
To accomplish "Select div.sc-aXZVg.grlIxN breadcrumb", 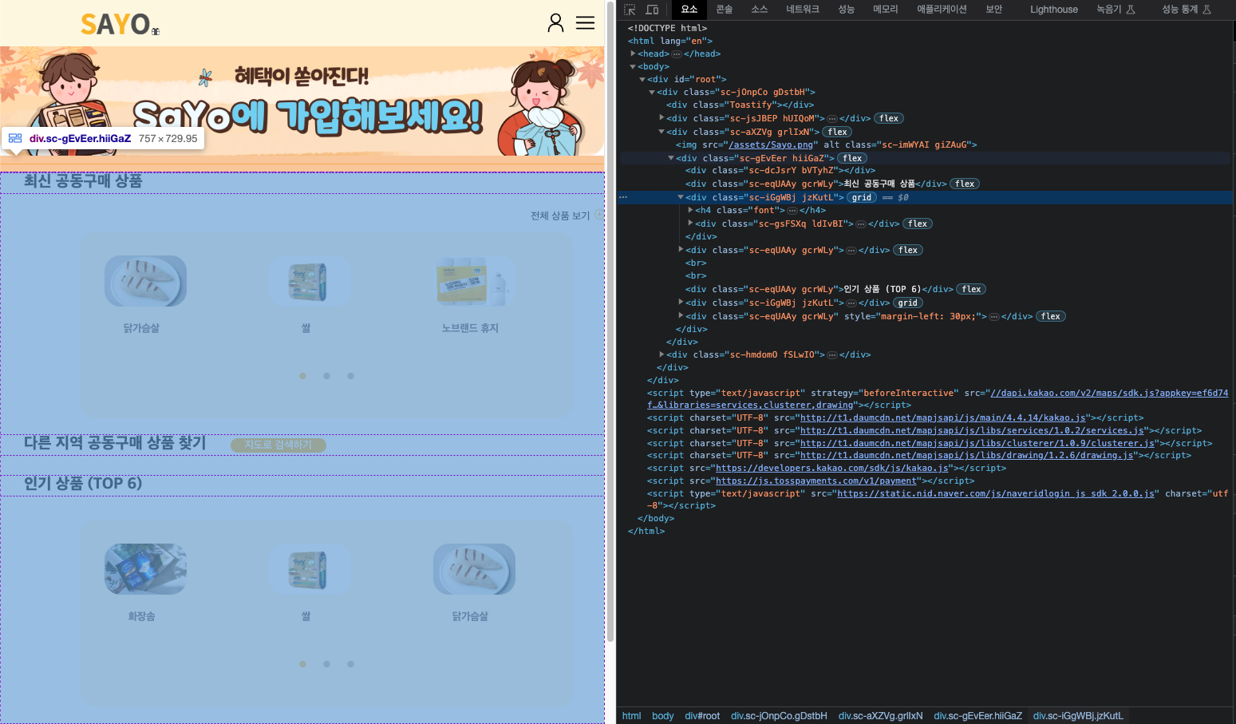I will click(880, 716).
